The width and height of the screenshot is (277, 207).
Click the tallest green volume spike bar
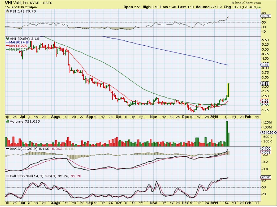coord(227,134)
